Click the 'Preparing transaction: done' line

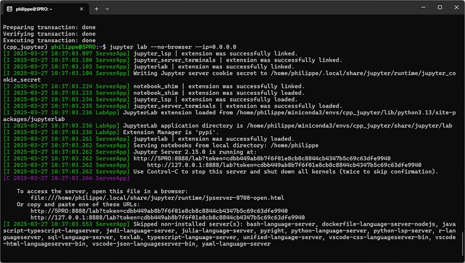[x=49, y=27]
